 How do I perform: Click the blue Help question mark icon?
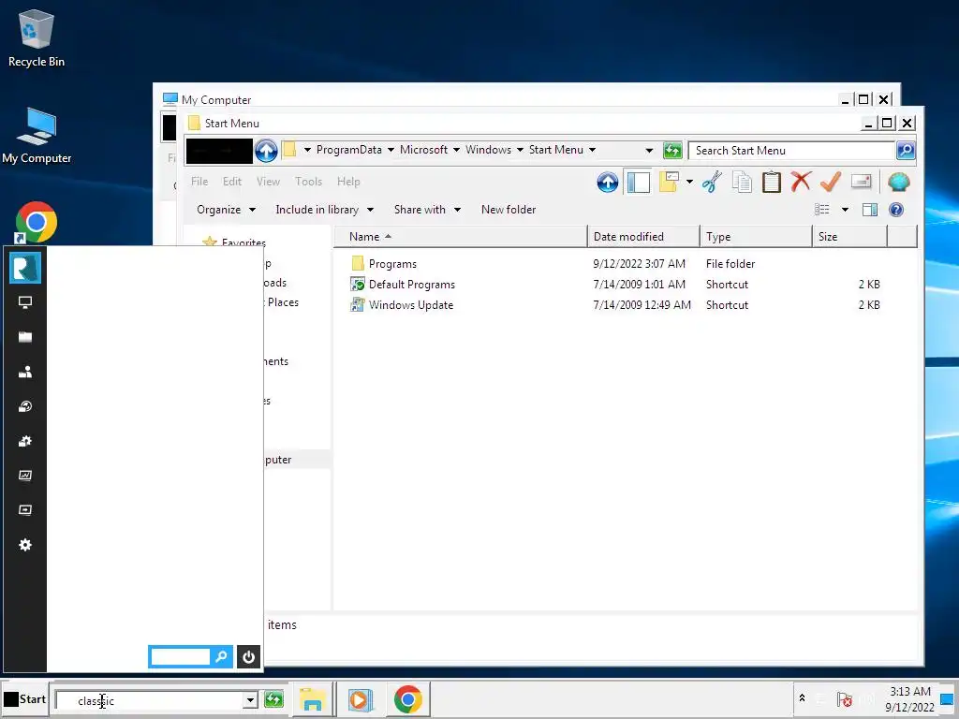[x=896, y=210]
